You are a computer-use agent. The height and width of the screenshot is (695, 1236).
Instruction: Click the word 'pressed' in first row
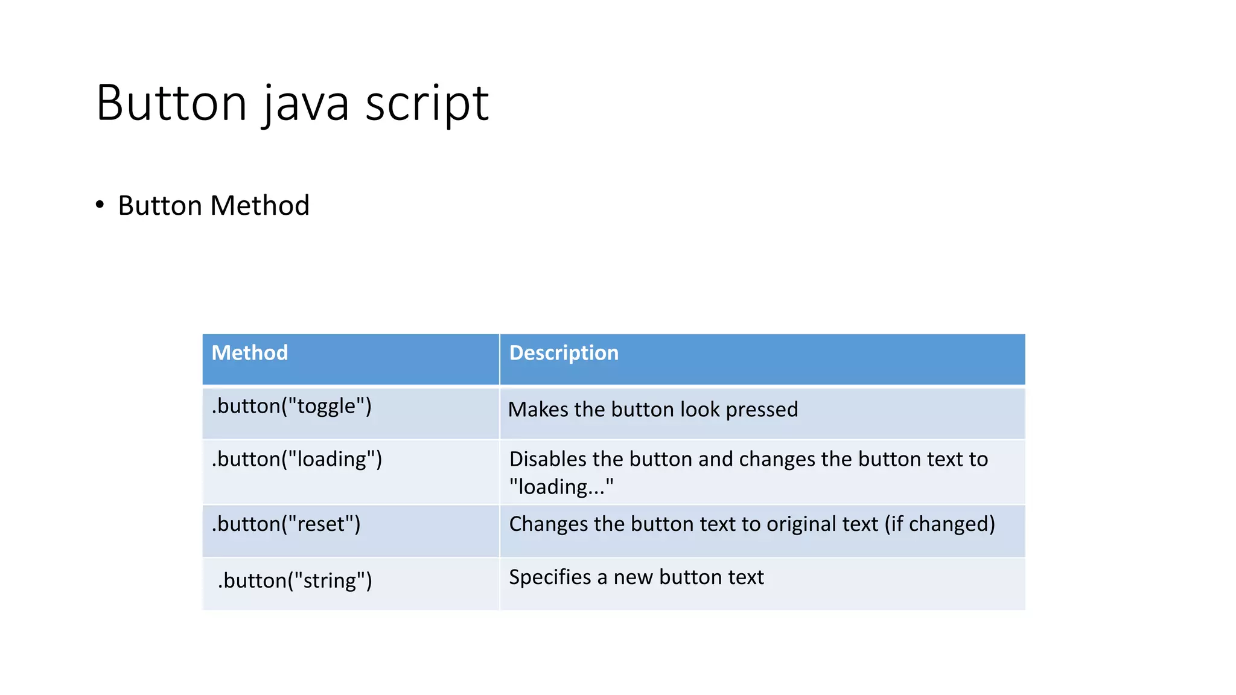[x=762, y=410]
